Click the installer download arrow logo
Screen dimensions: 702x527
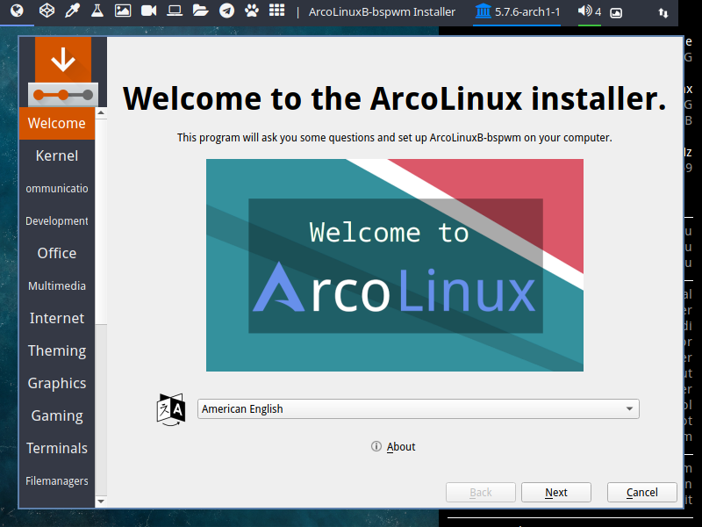(62, 72)
